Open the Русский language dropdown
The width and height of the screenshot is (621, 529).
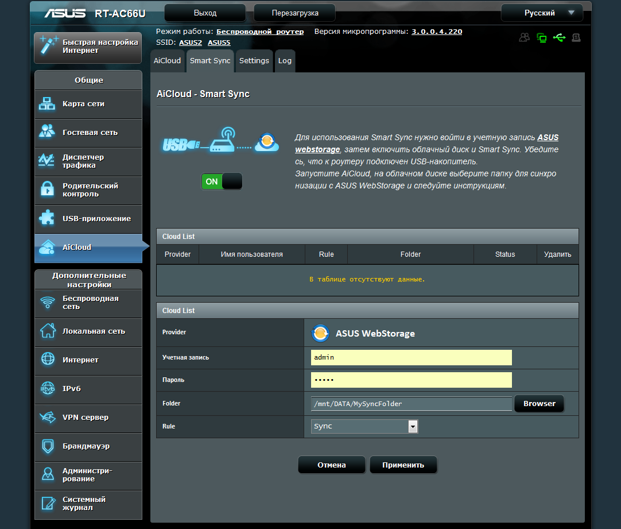coord(542,13)
